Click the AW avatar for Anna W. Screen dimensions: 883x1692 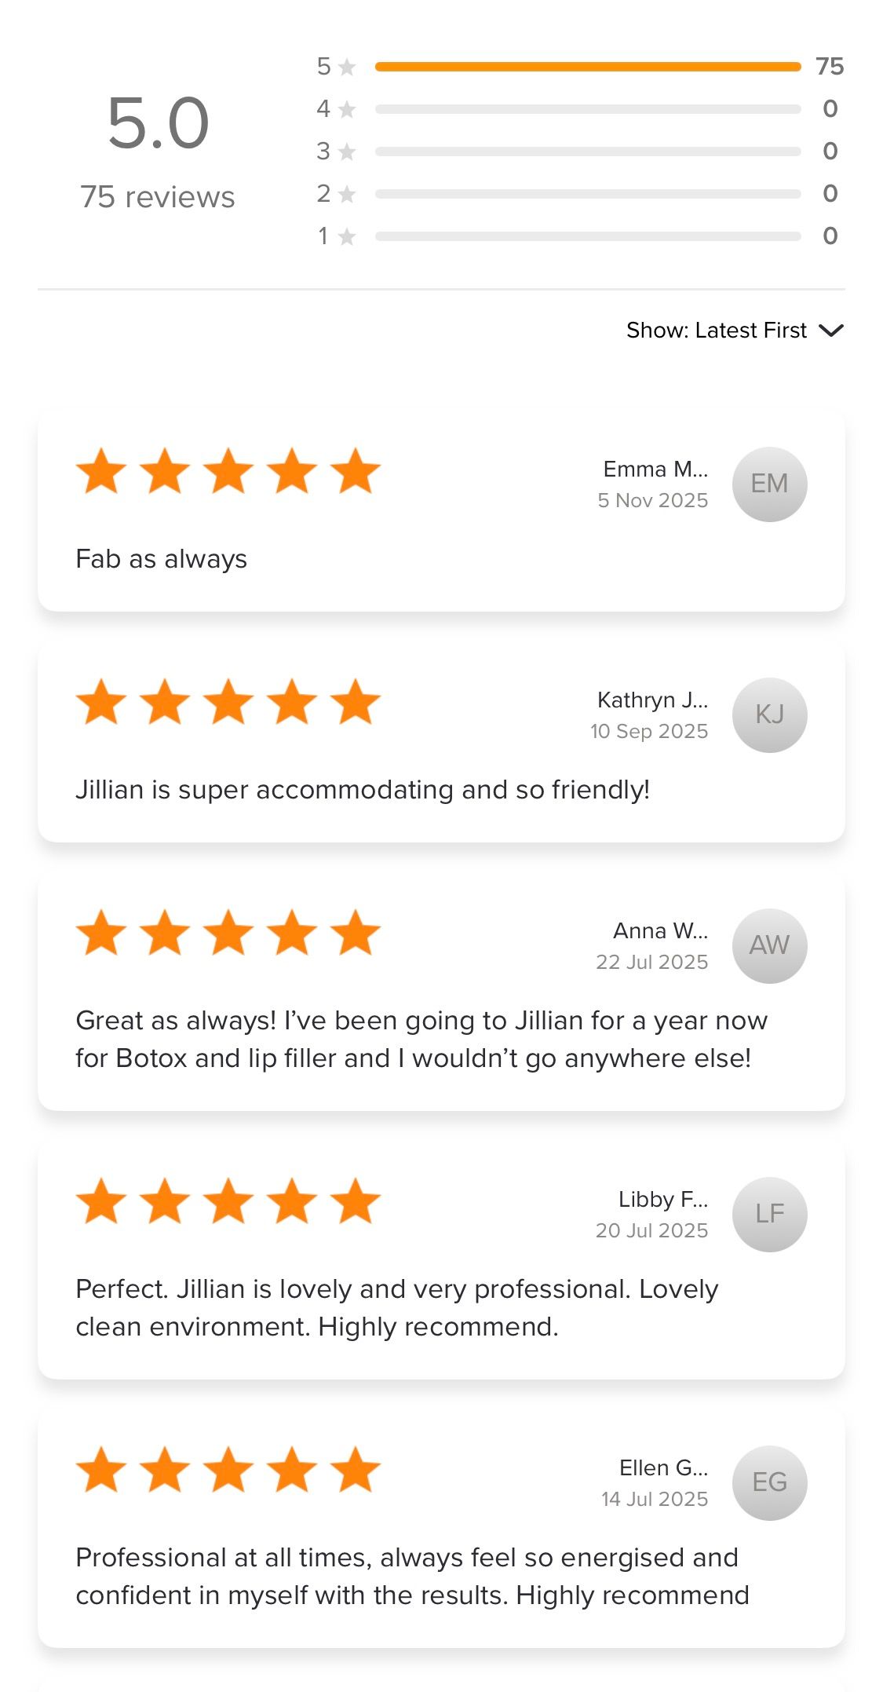point(769,945)
